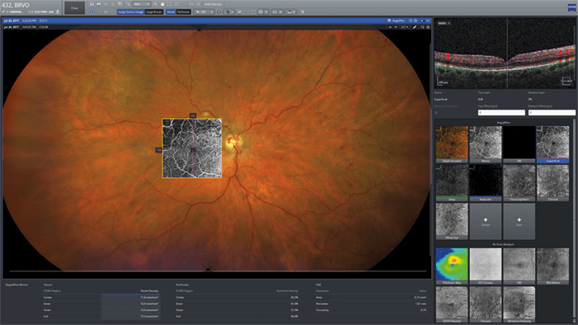This screenshot has height=325, width=578.
Task: Click the OCTA overlay on fundus image
Action: [192, 148]
